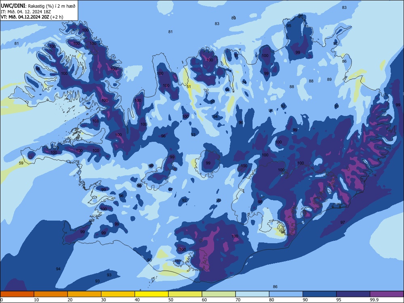Select the medium blue 80–90 legend swatch
The height and width of the screenshot is (303, 404).
click(286, 294)
